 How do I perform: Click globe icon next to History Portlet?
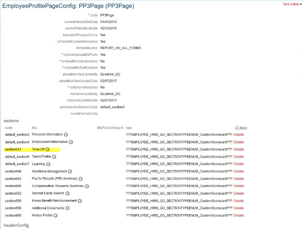[x=56, y=216]
